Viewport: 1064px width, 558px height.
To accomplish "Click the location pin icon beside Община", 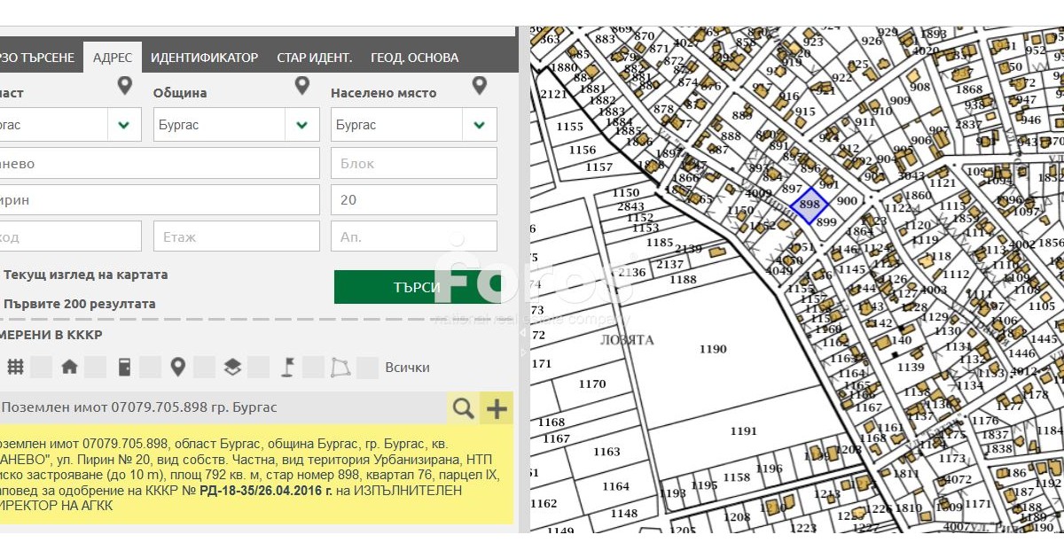I will pos(302,85).
